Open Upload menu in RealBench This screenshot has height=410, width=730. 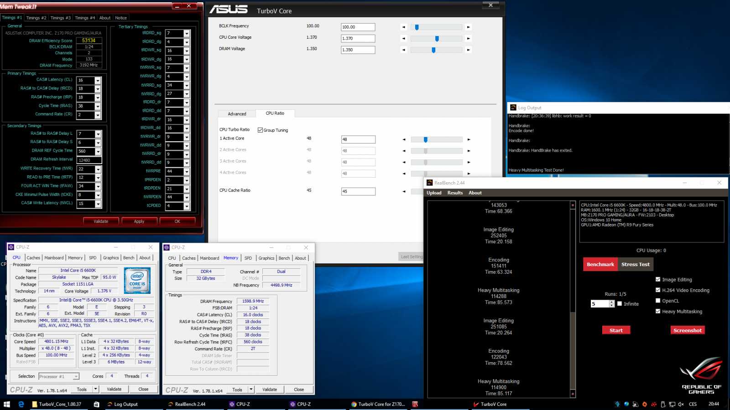coord(434,193)
